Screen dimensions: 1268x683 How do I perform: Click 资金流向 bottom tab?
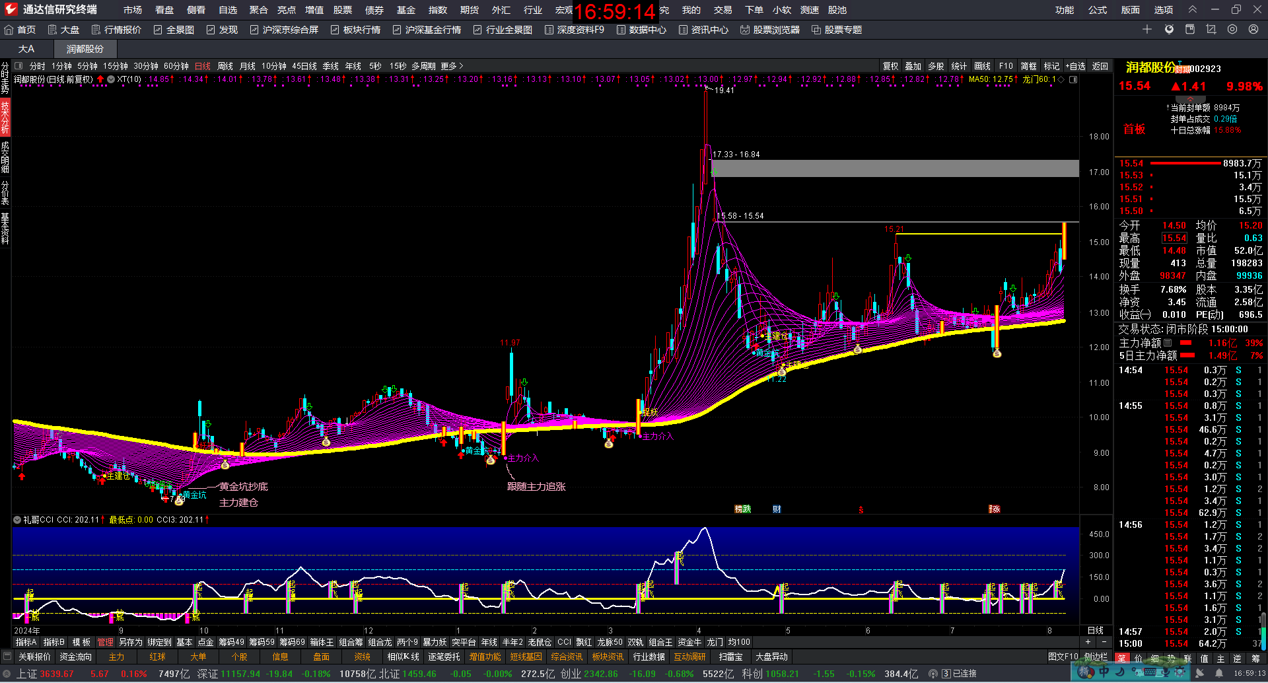(75, 657)
